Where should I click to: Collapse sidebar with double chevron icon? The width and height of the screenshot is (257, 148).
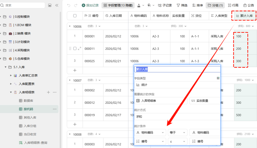(x=57, y=5)
